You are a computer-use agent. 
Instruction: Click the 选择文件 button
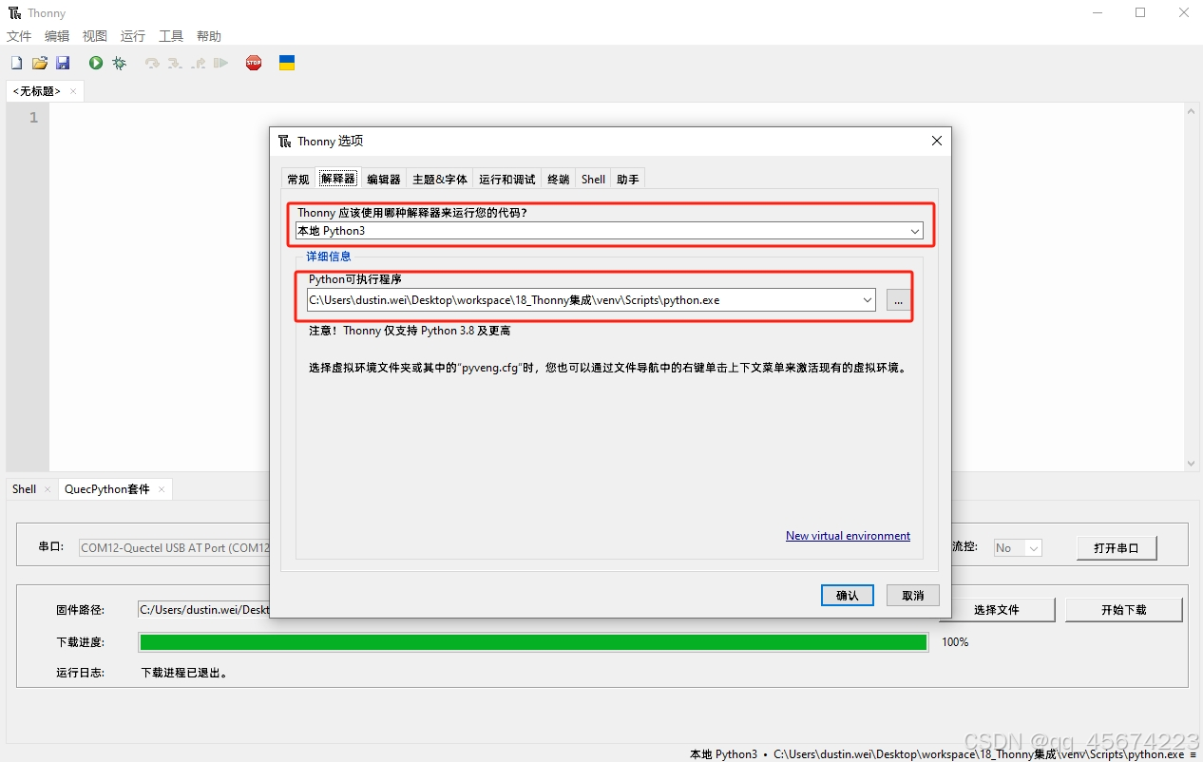pos(997,609)
